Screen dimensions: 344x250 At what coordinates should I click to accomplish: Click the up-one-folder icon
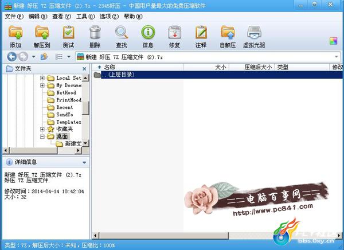click(44, 57)
